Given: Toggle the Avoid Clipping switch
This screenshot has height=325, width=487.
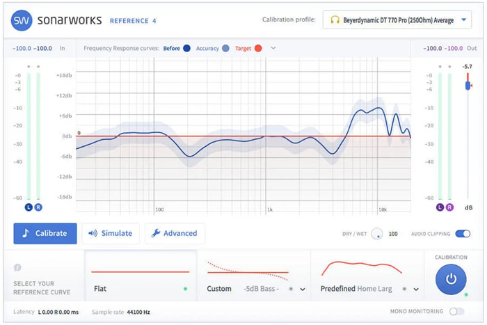Looking at the screenshot, I should tap(463, 234).
